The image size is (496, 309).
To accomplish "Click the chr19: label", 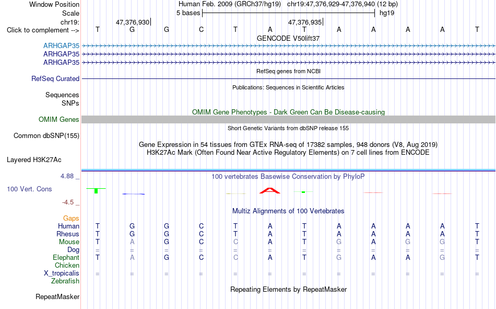I will (x=69, y=22).
